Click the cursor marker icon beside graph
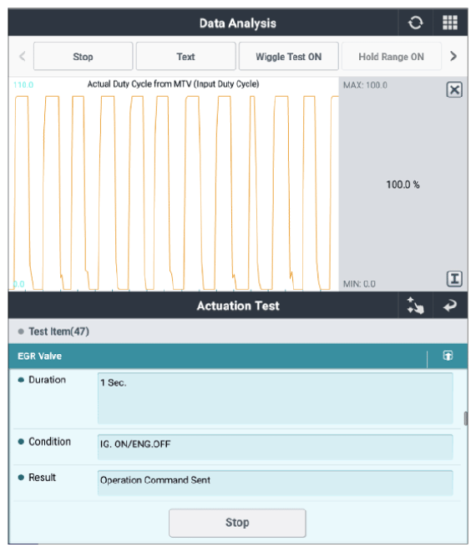 coord(454,279)
